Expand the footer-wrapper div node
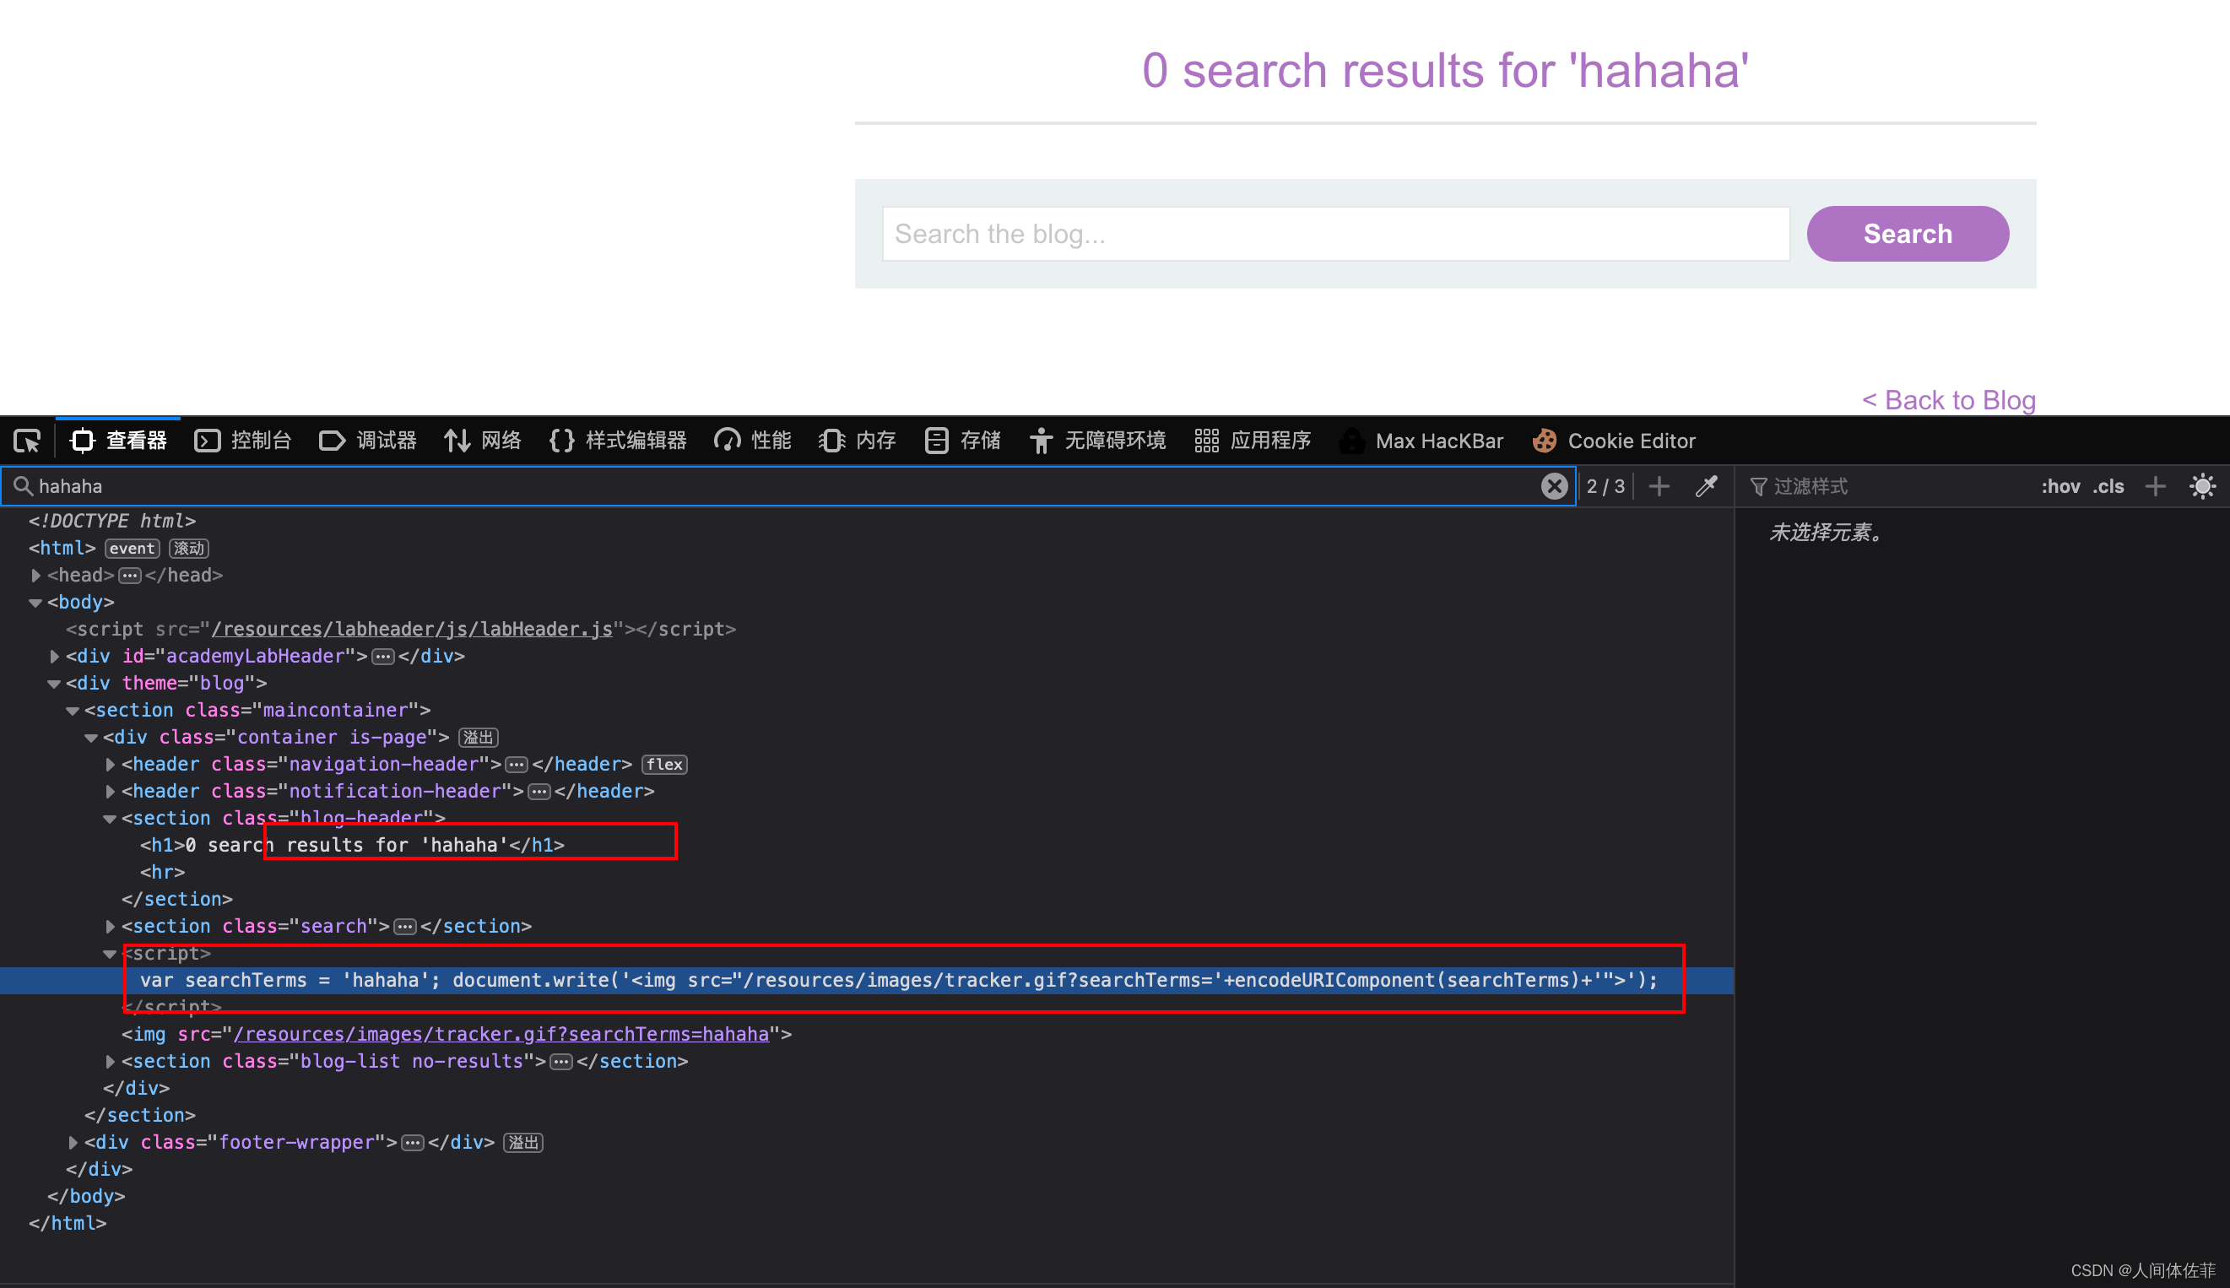 pyautogui.click(x=73, y=1142)
